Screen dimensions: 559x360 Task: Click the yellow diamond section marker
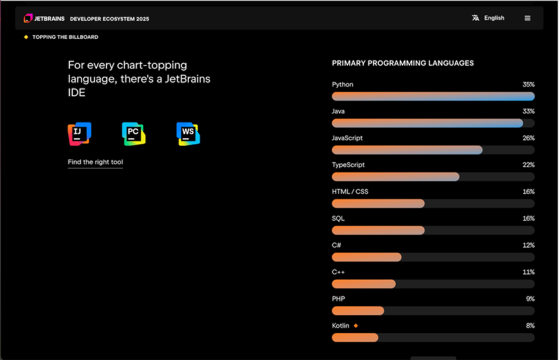pos(26,37)
